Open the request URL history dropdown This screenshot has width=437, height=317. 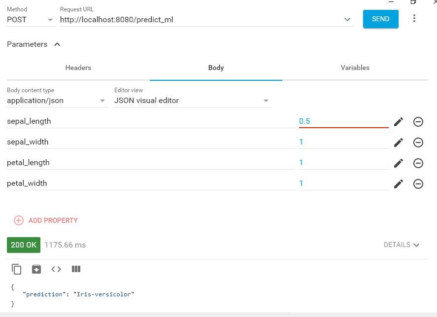[x=347, y=19]
